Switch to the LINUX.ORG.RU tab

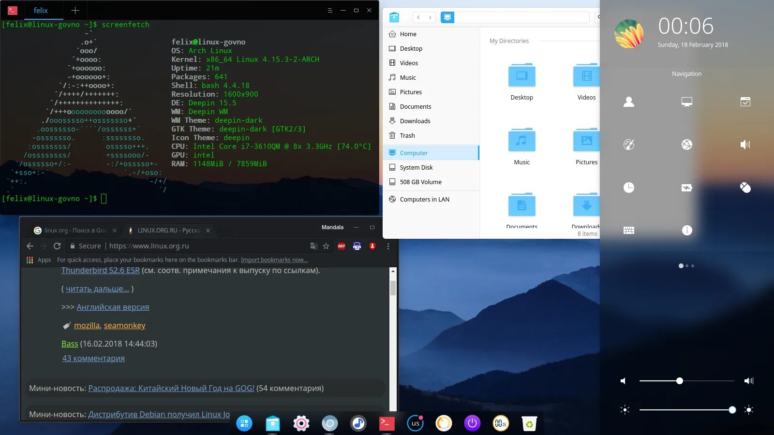(169, 231)
